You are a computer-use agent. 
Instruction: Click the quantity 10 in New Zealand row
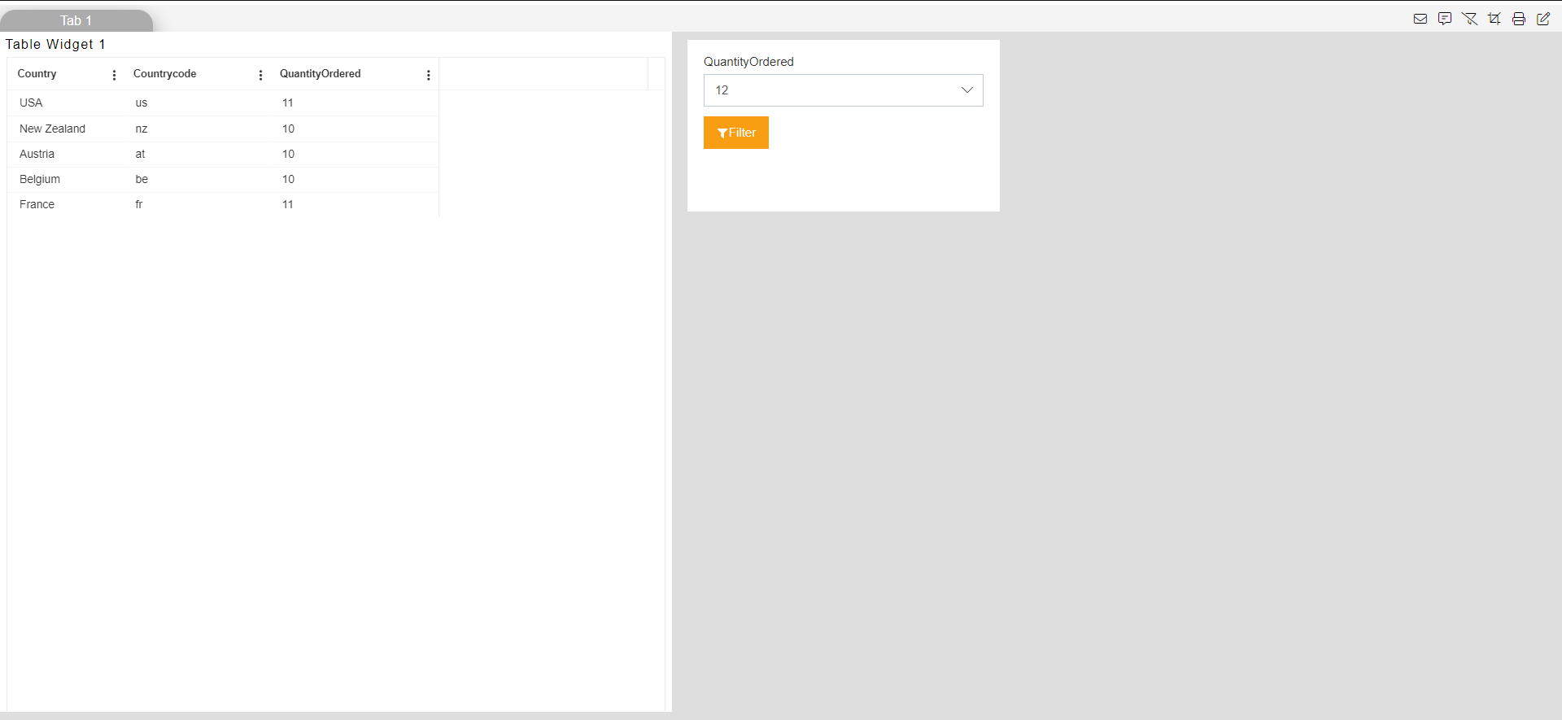pyautogui.click(x=288, y=129)
